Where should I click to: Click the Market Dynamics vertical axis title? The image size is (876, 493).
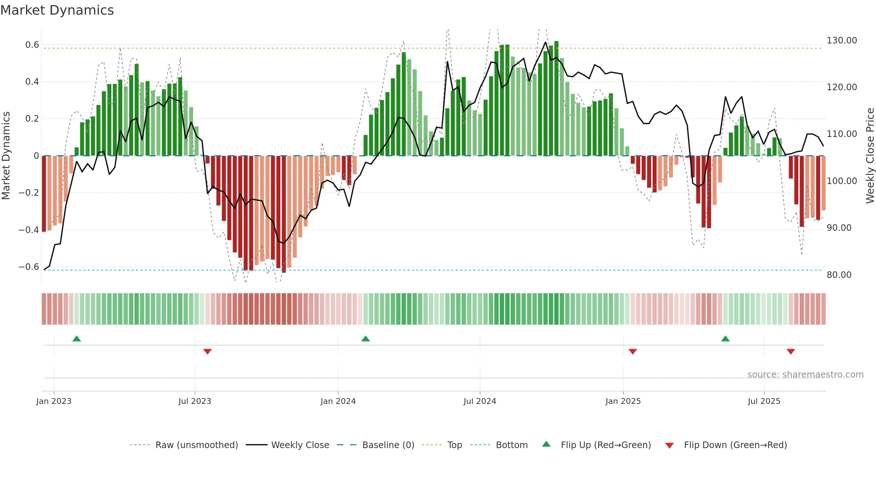coord(6,156)
